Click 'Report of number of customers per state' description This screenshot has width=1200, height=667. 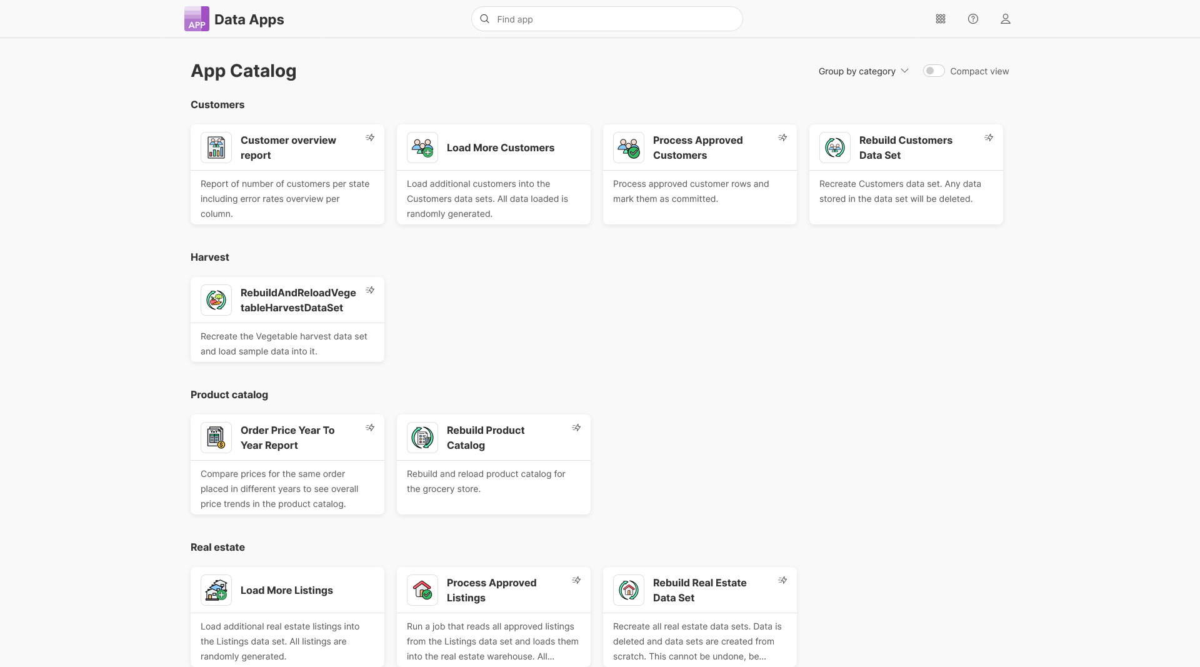285,199
